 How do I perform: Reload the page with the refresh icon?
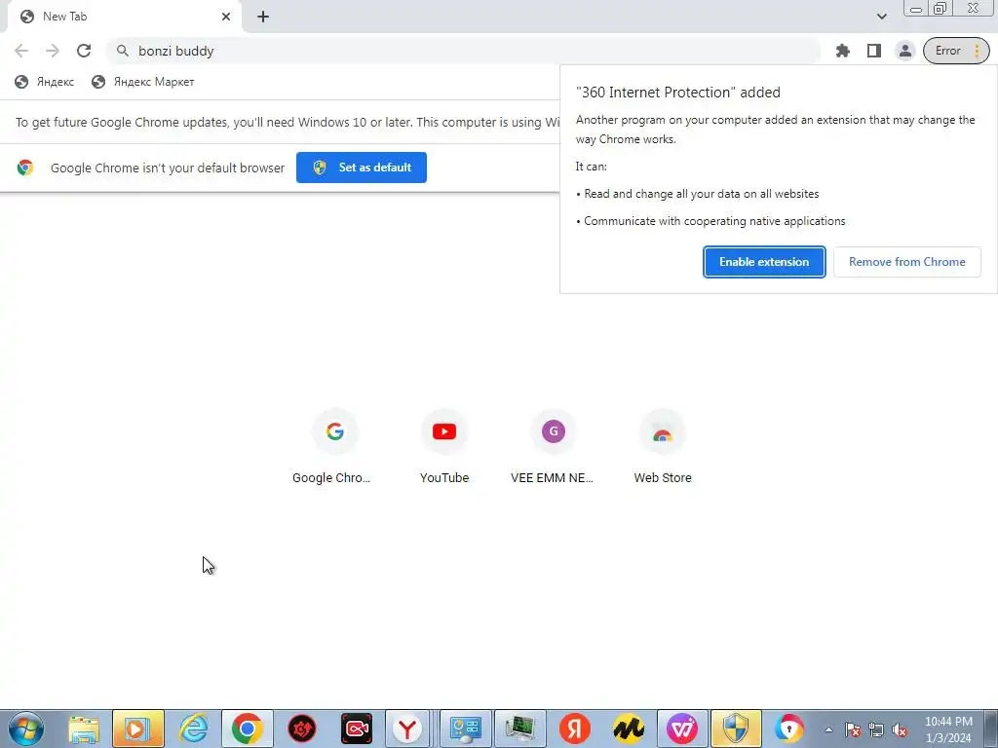pyautogui.click(x=84, y=51)
